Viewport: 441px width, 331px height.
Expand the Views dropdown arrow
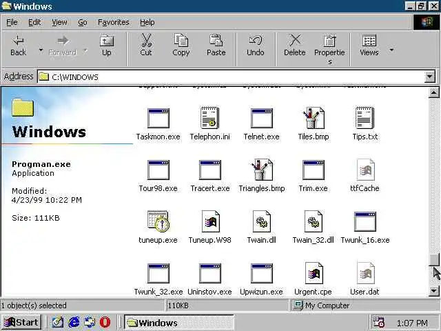point(391,50)
